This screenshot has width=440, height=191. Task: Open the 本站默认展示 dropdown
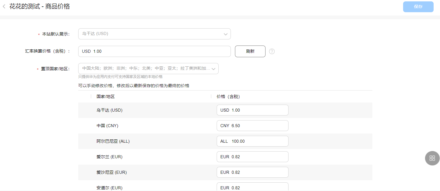click(155, 34)
